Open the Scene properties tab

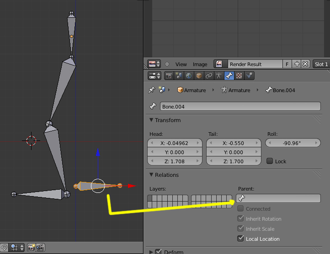point(179,76)
